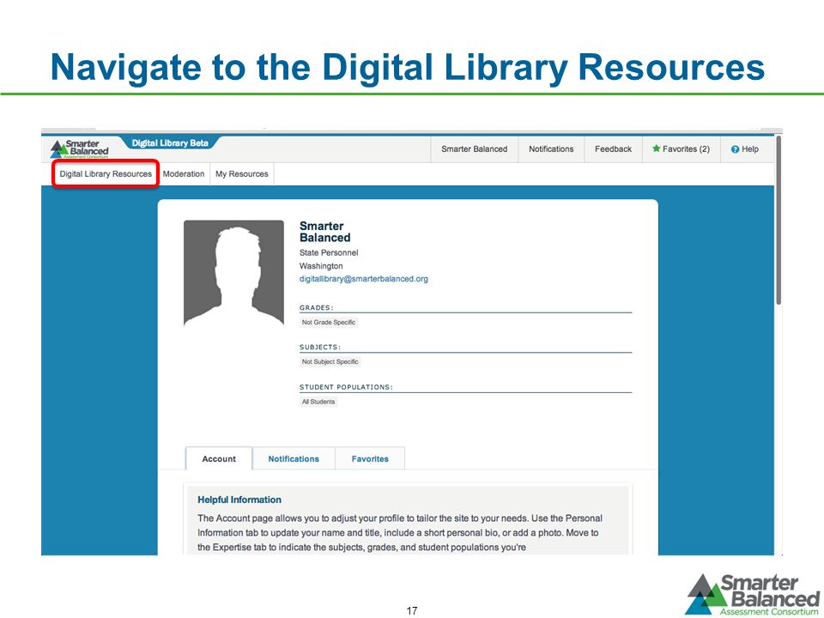This screenshot has height=618, width=824.
Task: Click the Not Subject Specific tag
Action: [330, 361]
